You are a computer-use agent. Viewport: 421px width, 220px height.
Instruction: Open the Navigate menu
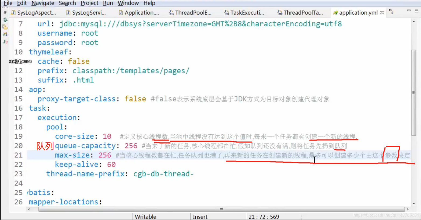[43, 3]
